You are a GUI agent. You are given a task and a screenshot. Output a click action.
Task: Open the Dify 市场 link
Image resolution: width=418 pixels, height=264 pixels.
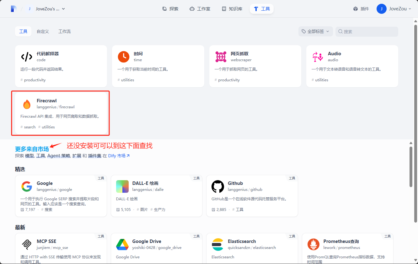(x=119, y=156)
